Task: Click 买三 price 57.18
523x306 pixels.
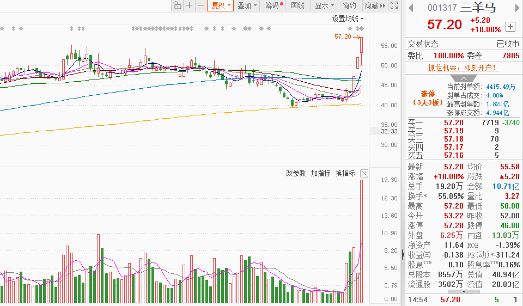Action: click(454, 139)
